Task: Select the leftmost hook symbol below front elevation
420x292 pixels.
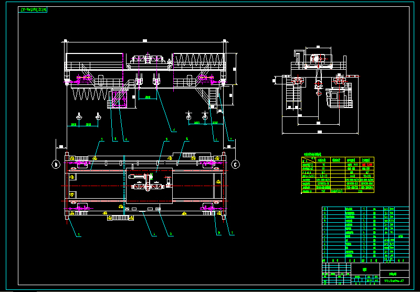Action: 78,115
